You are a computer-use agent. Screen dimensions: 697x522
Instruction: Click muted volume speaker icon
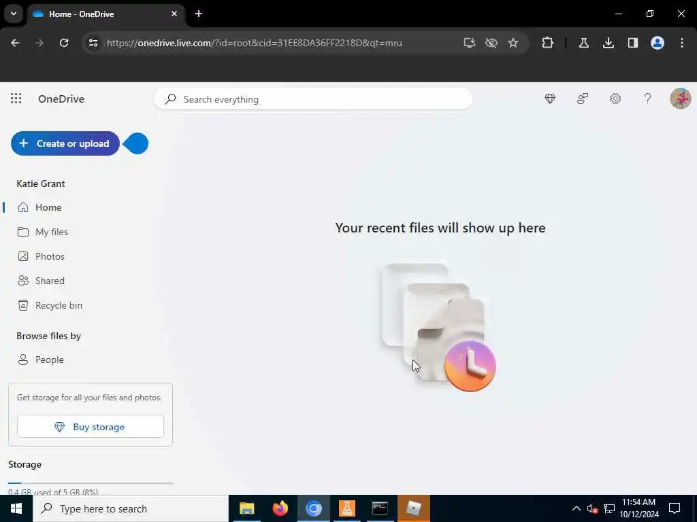point(593,508)
